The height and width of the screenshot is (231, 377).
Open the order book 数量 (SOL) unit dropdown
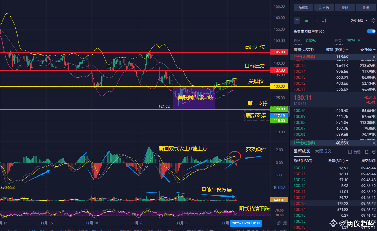[x=337, y=50]
